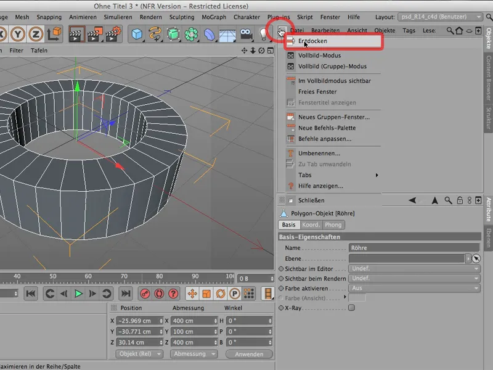This screenshot has width=493, height=370.
Task: Play the animation forward
Action: click(78, 294)
